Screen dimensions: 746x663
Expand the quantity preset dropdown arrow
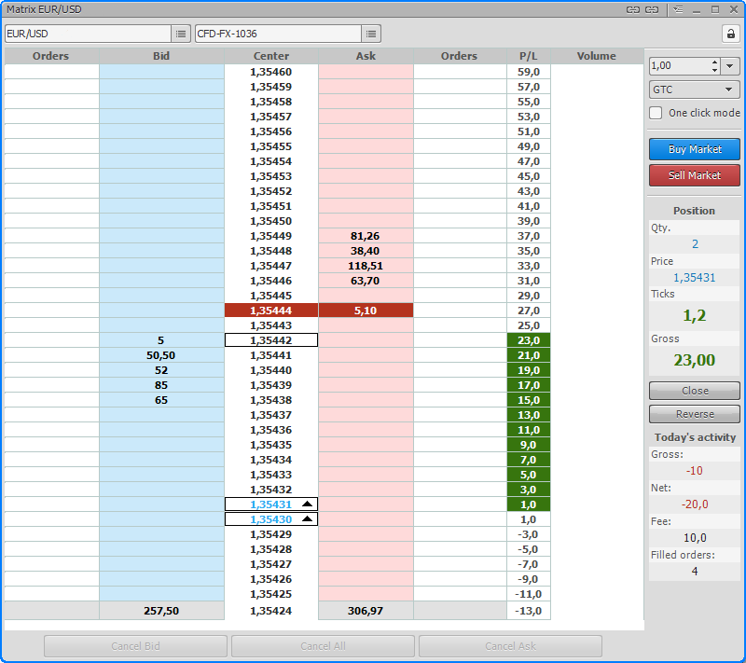coord(731,66)
